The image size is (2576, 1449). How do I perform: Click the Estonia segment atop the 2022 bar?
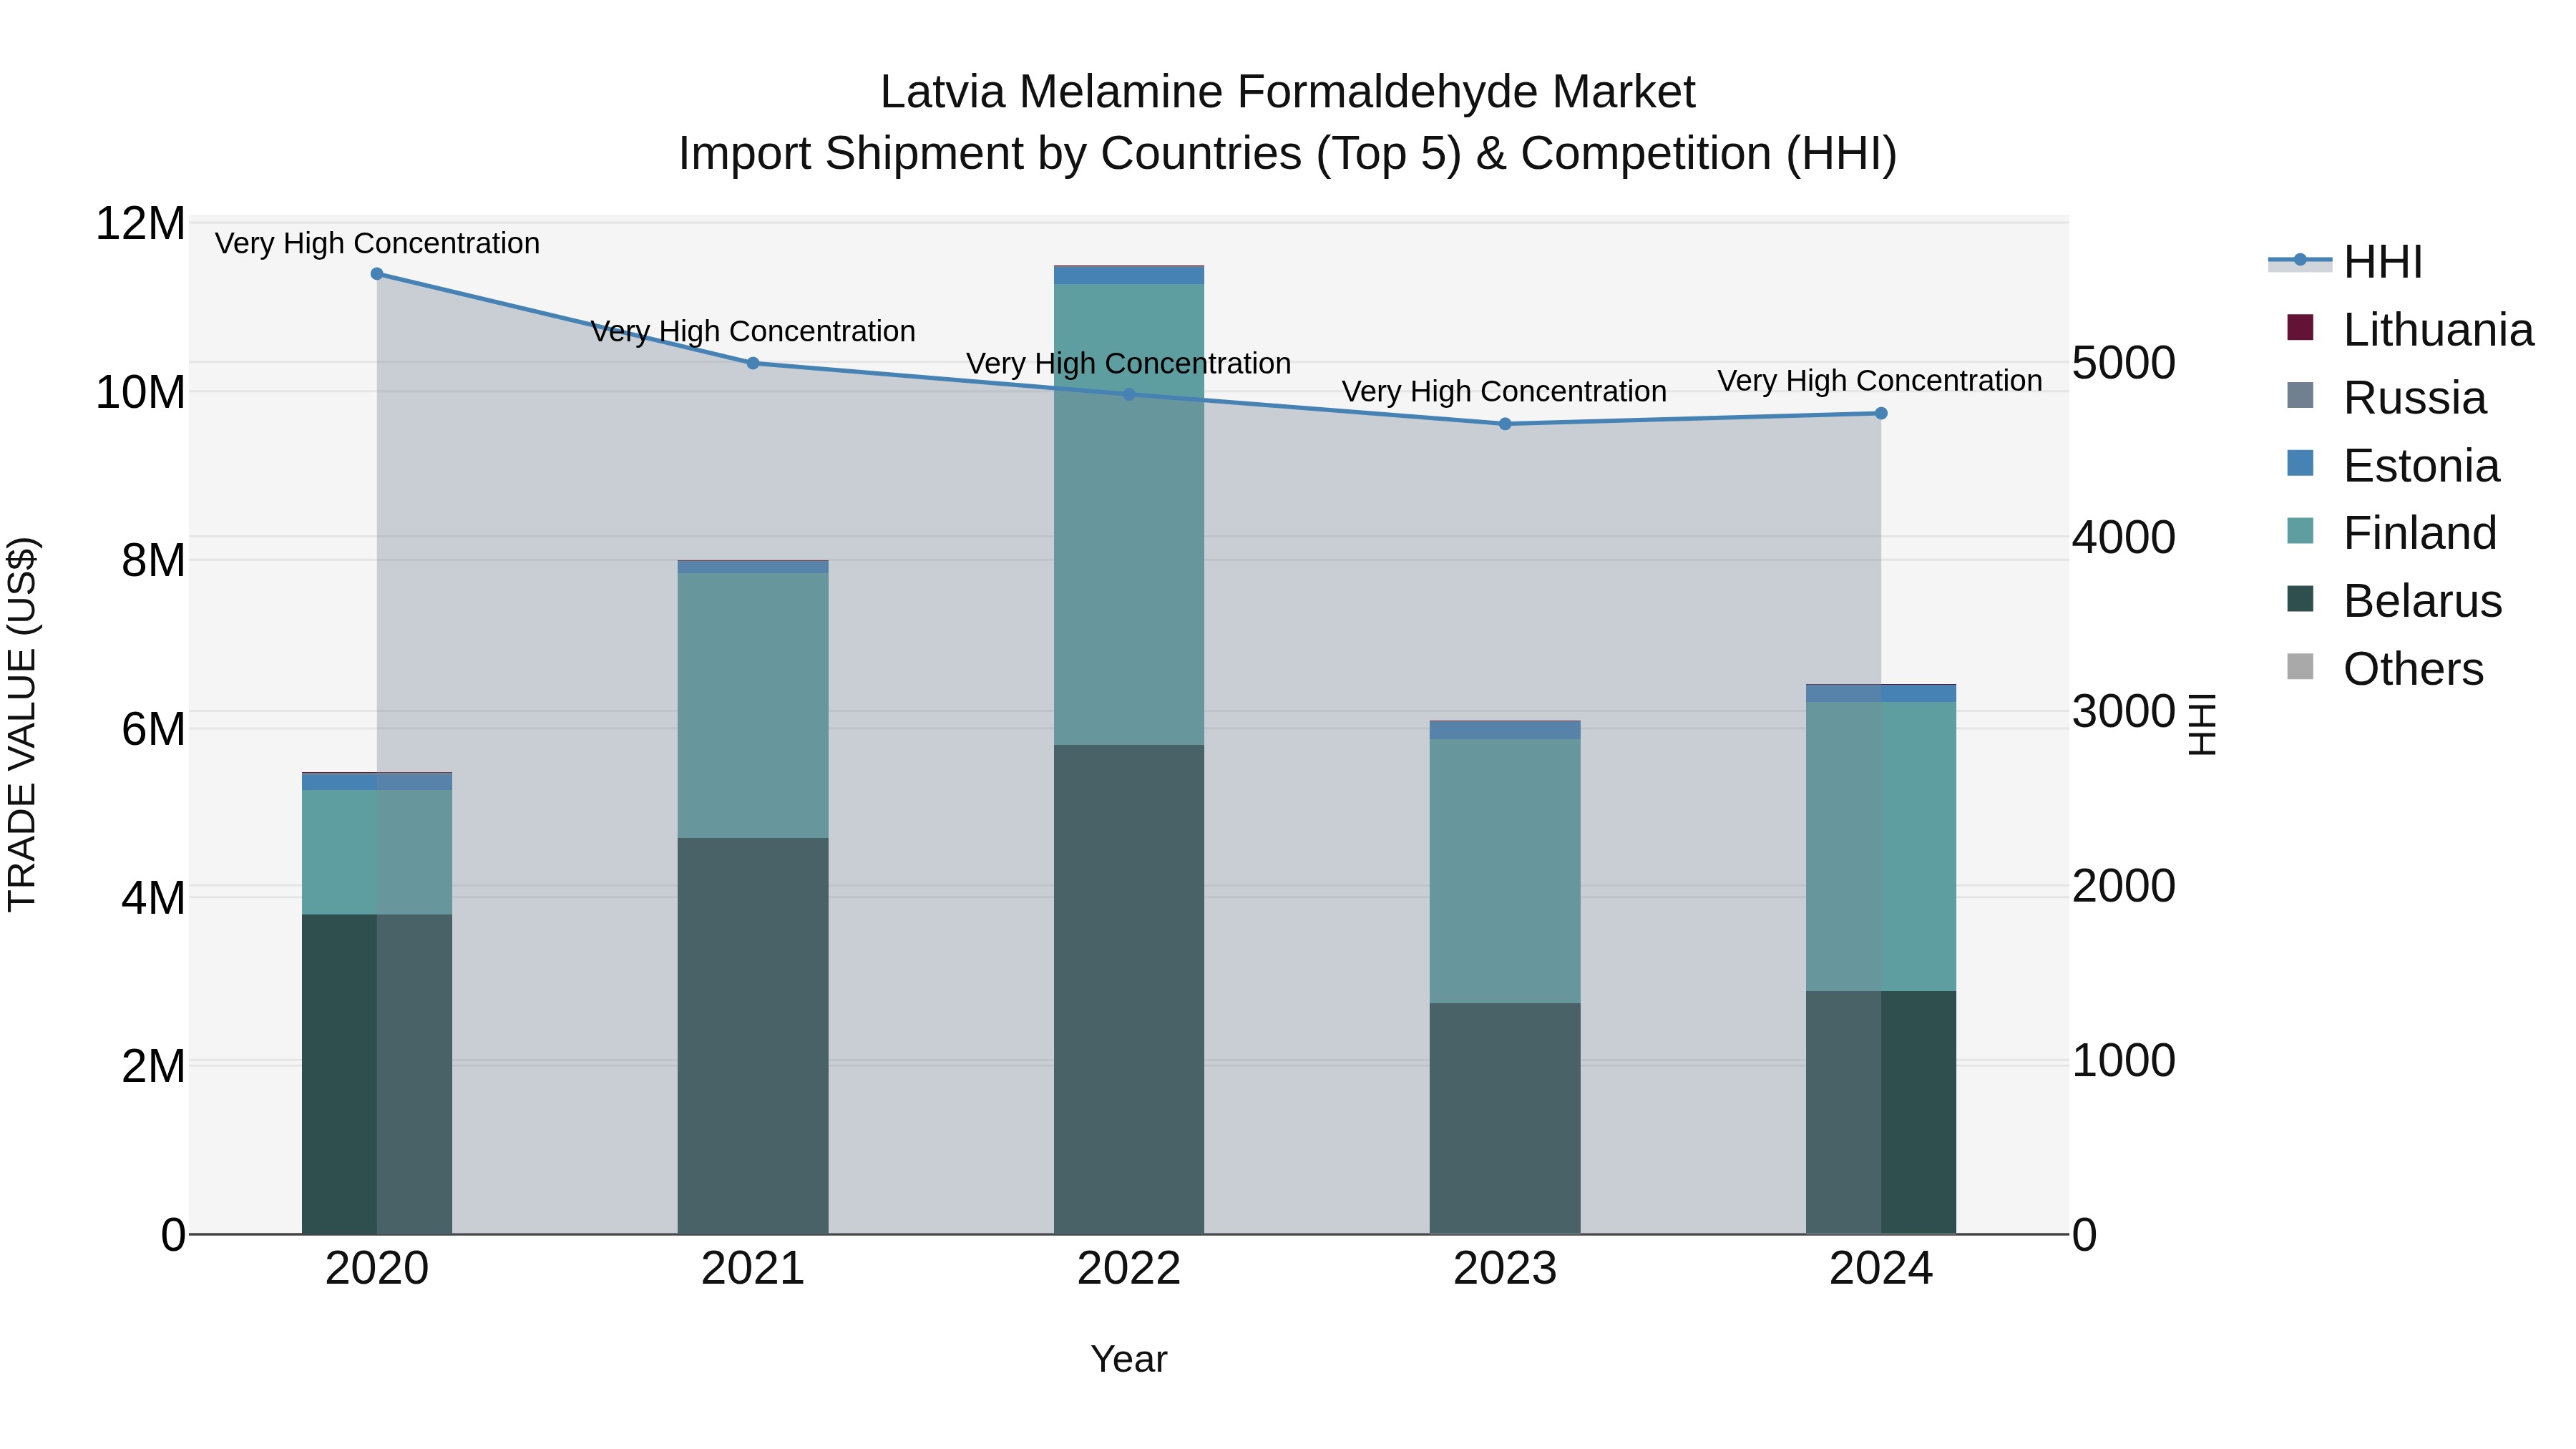coord(1129,275)
